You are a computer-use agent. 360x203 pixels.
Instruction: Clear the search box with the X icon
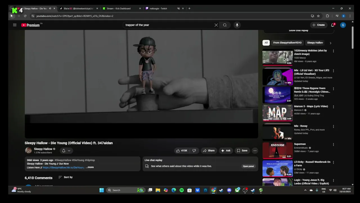pyautogui.click(x=216, y=25)
